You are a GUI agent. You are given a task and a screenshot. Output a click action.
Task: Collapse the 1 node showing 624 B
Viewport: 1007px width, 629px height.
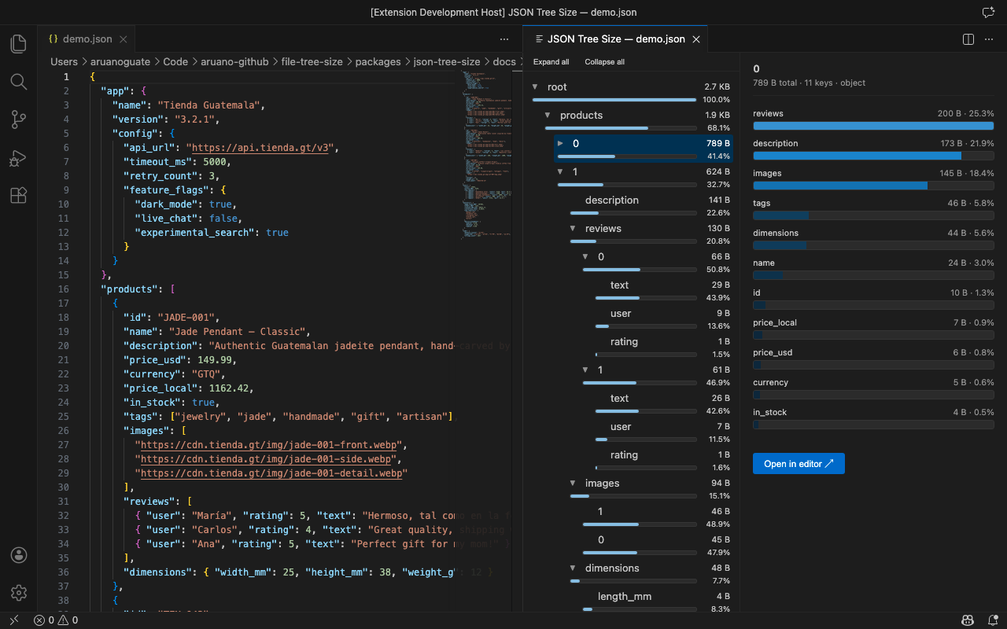(560, 172)
